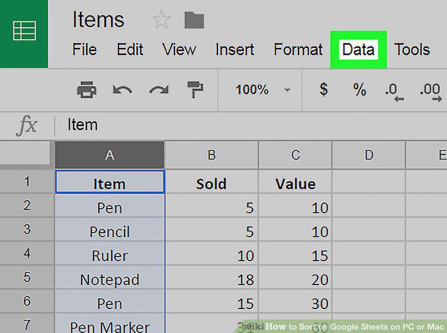This screenshot has height=333, width=447.
Task: Select the Notepad cell
Action: coord(110,277)
